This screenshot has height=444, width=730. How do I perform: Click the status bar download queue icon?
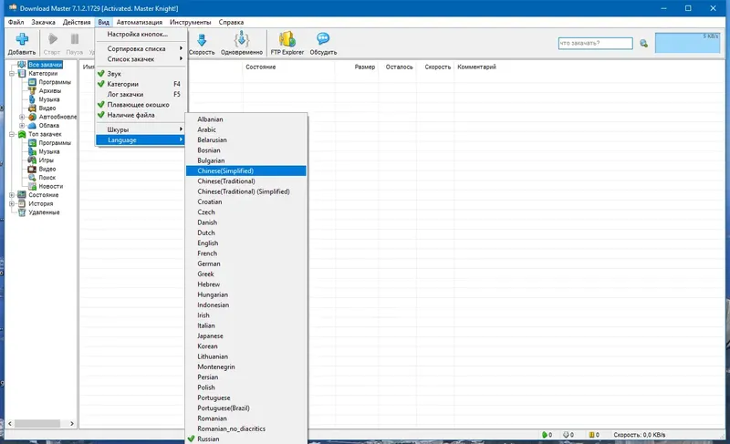tap(566, 435)
